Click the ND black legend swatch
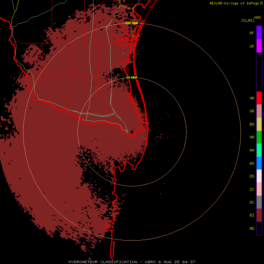The image size is (264, 264). click(259, 228)
